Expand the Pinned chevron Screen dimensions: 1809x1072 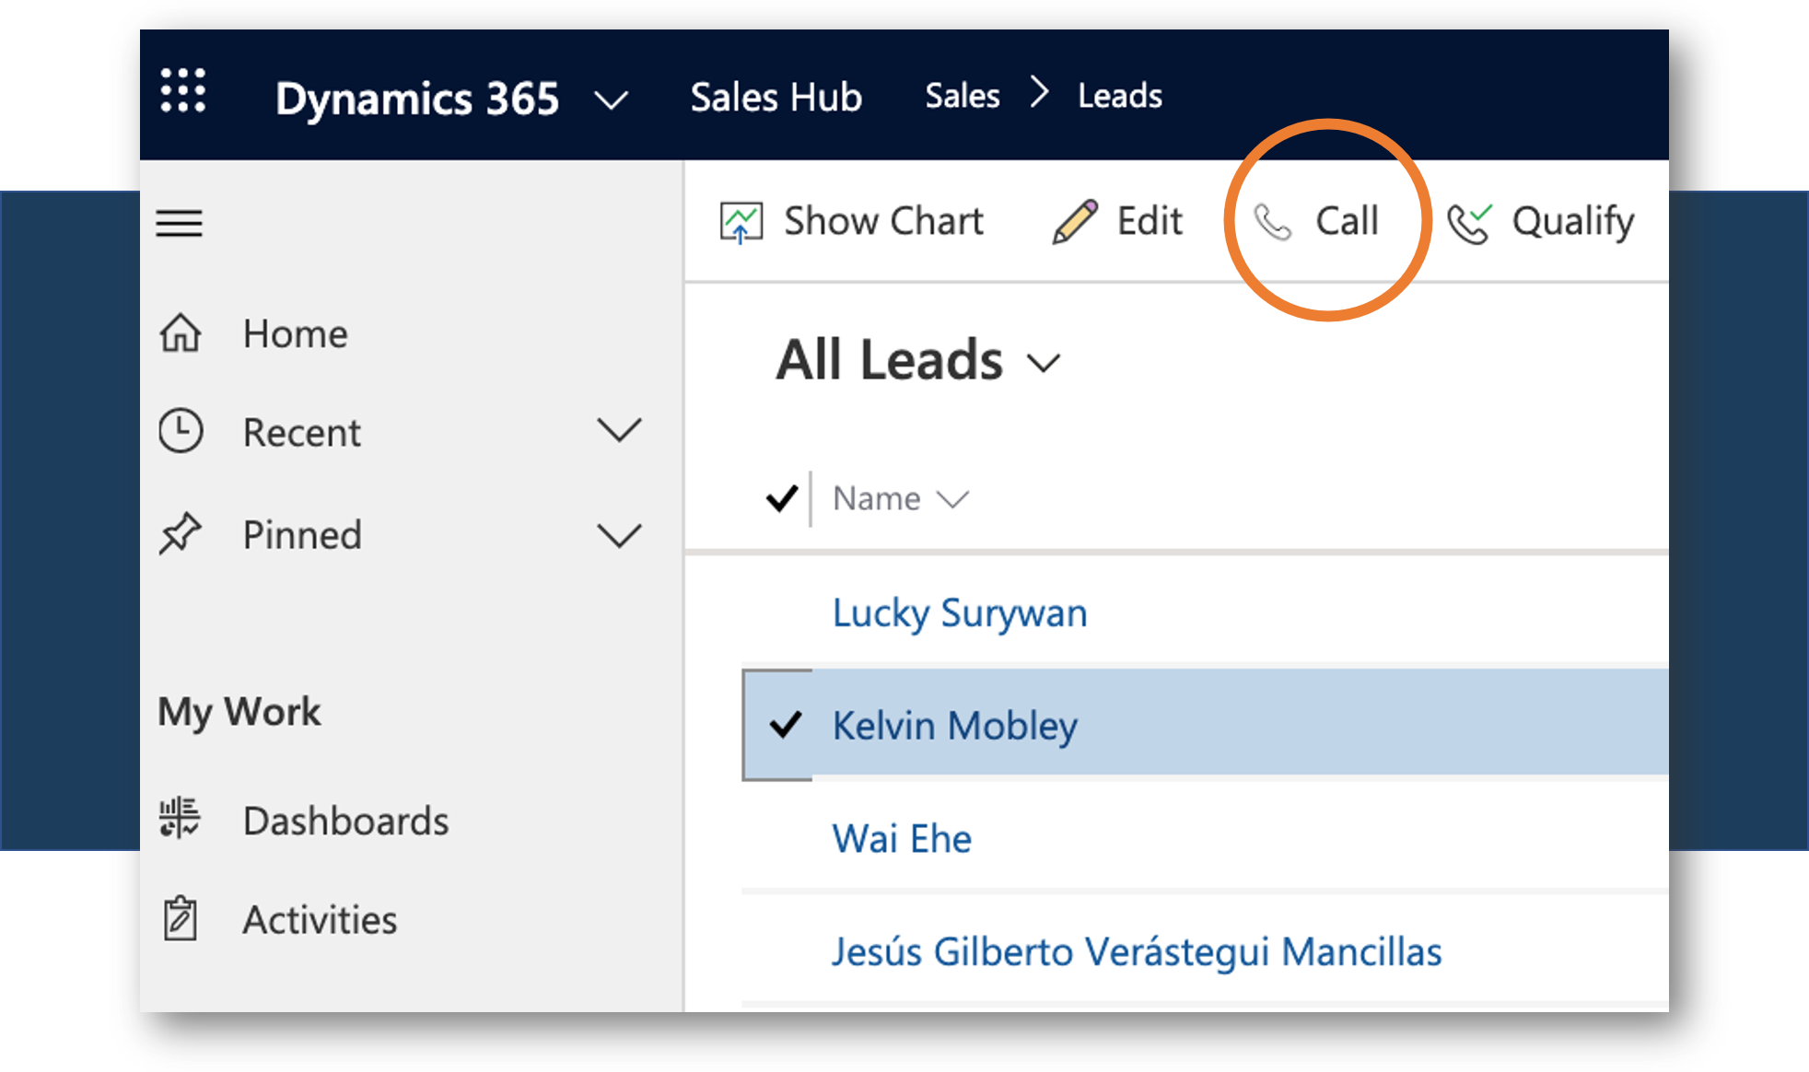[619, 535]
